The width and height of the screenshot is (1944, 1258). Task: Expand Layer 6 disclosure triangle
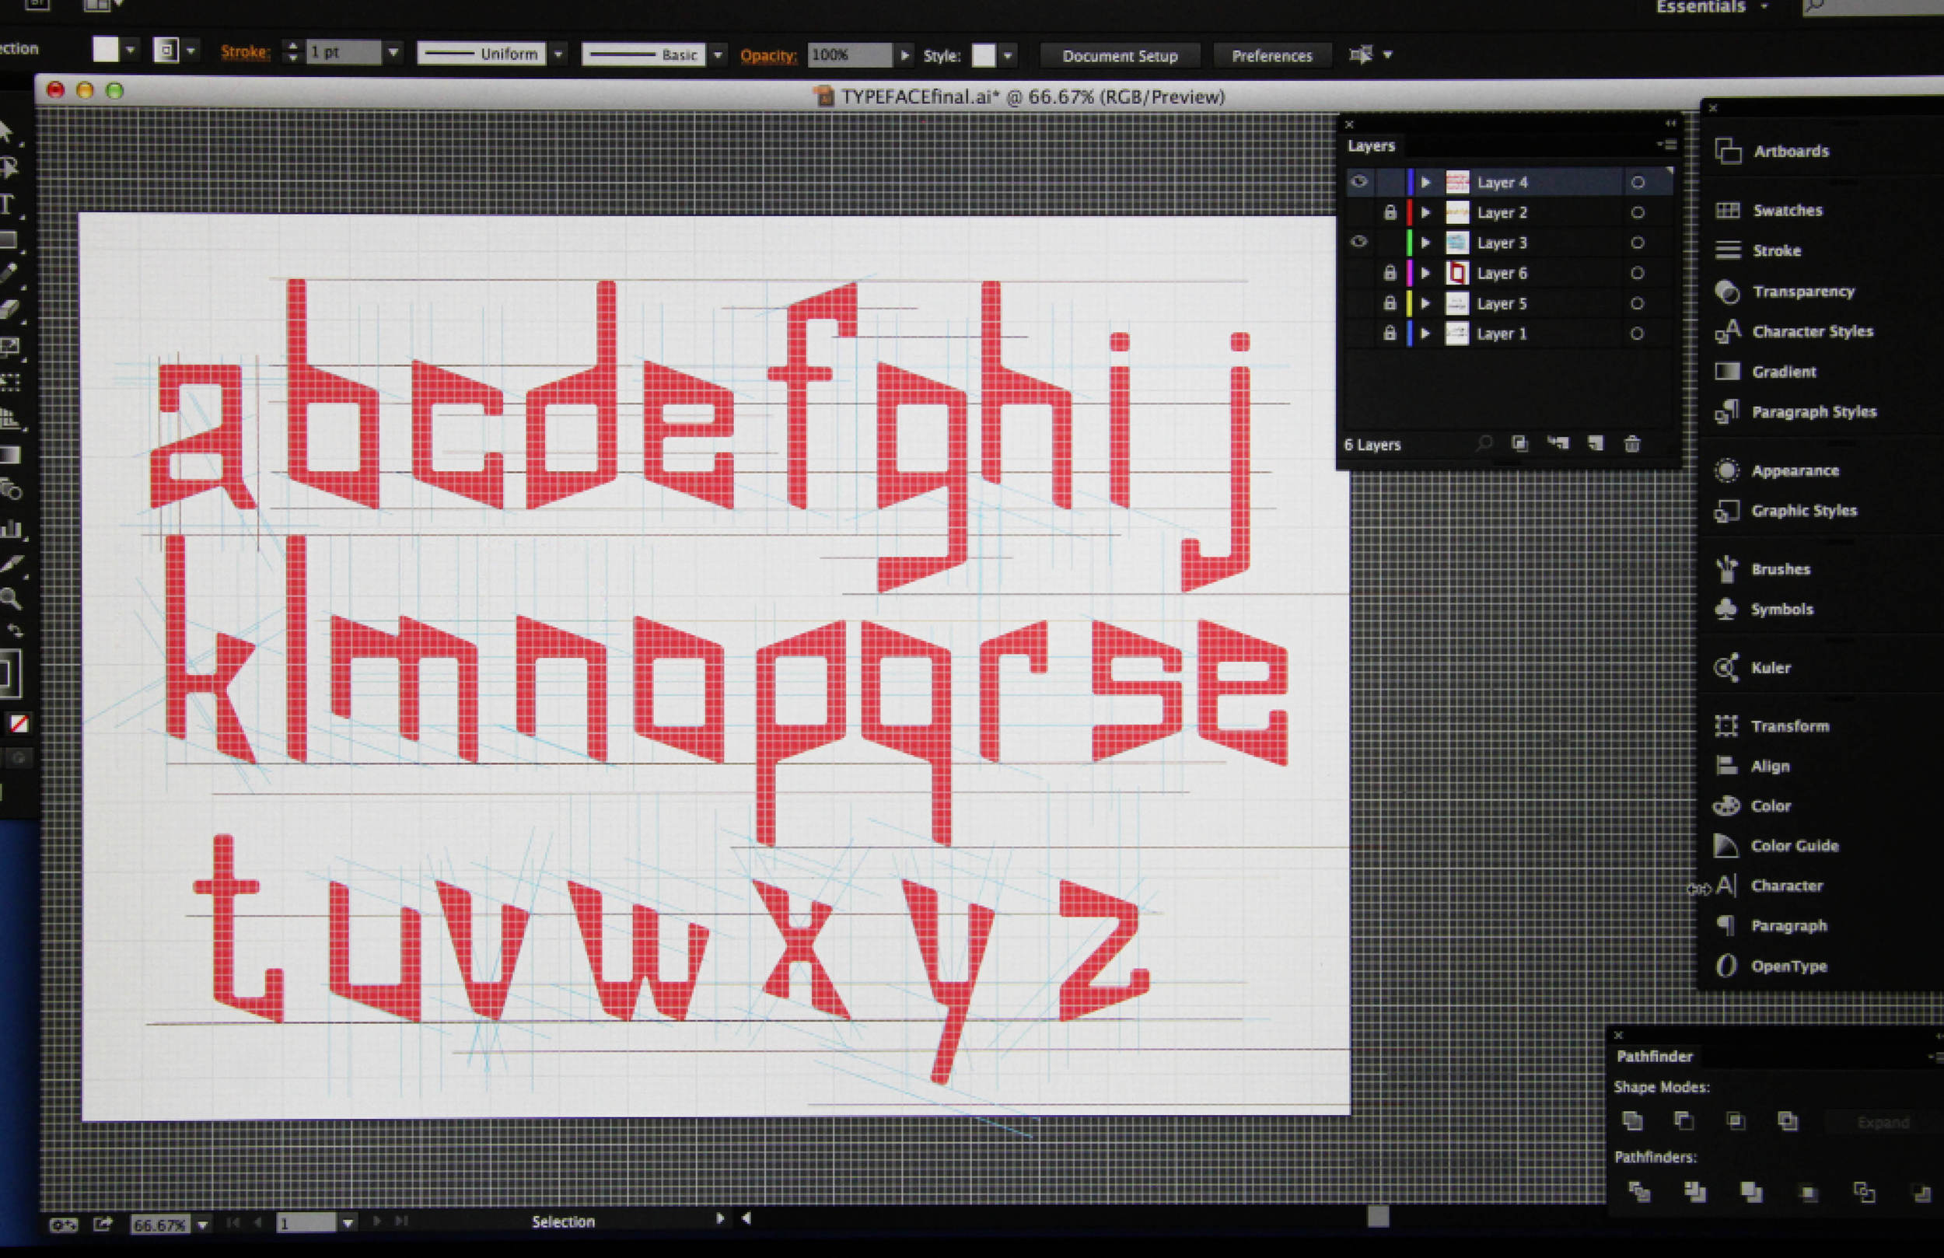pos(1425,274)
